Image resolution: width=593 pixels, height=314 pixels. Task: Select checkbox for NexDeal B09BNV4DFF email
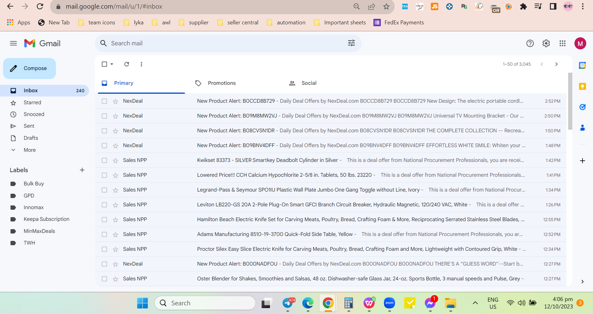104,146
